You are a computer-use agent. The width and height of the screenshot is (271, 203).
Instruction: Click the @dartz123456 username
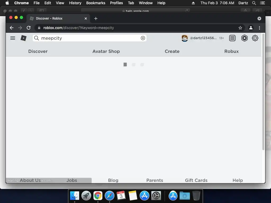[203, 38]
